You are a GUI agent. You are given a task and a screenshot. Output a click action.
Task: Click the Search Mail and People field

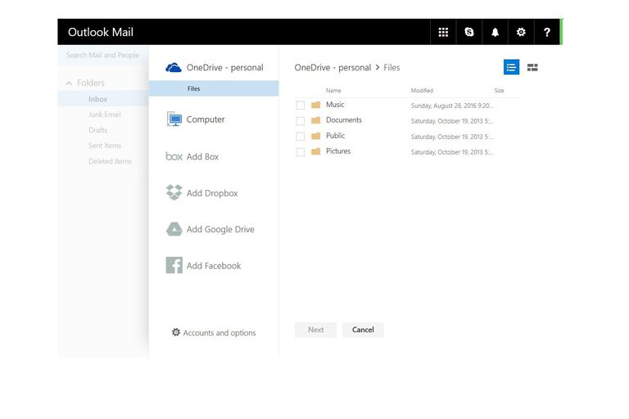click(x=102, y=55)
